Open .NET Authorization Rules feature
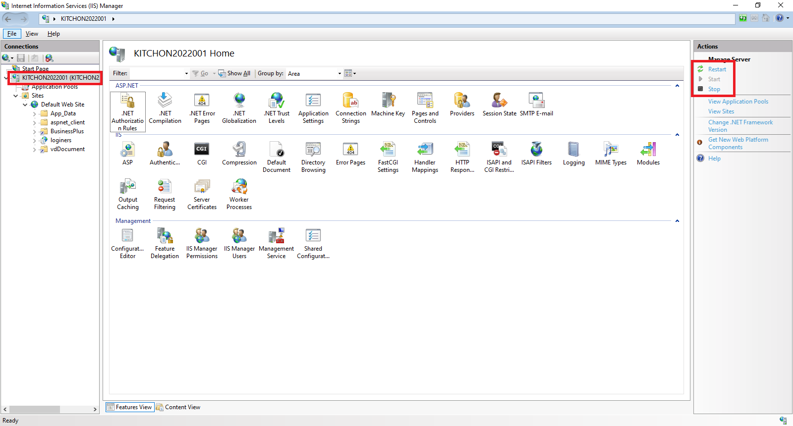Image resolution: width=793 pixels, height=426 pixels. [128, 111]
